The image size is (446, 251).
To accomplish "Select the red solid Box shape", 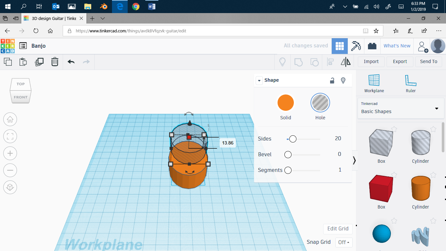I will click(x=381, y=188).
